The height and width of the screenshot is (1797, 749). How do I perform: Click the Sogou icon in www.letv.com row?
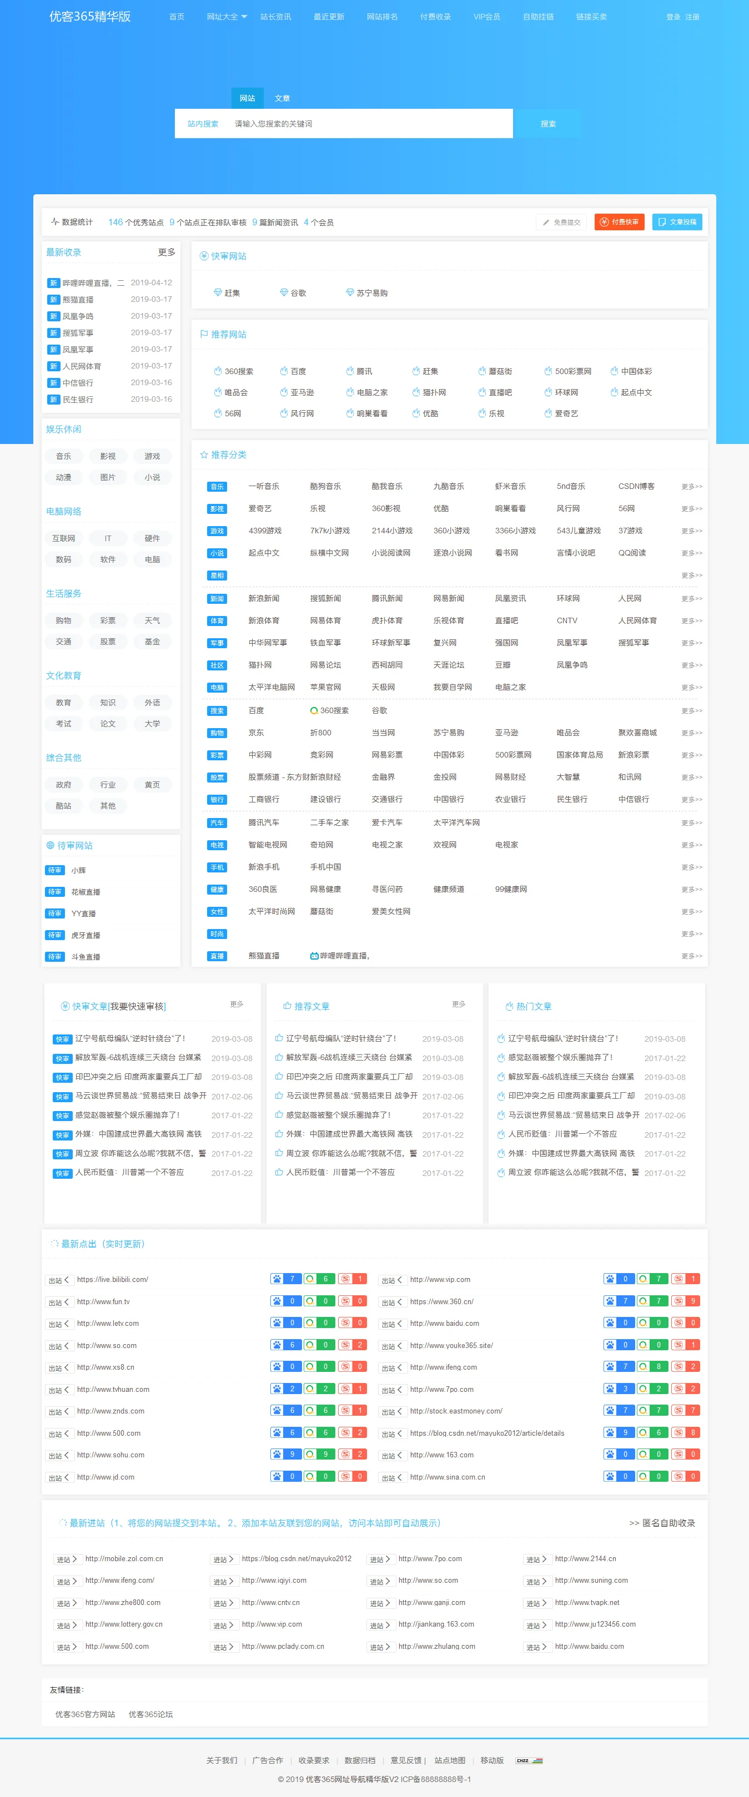[345, 1322]
